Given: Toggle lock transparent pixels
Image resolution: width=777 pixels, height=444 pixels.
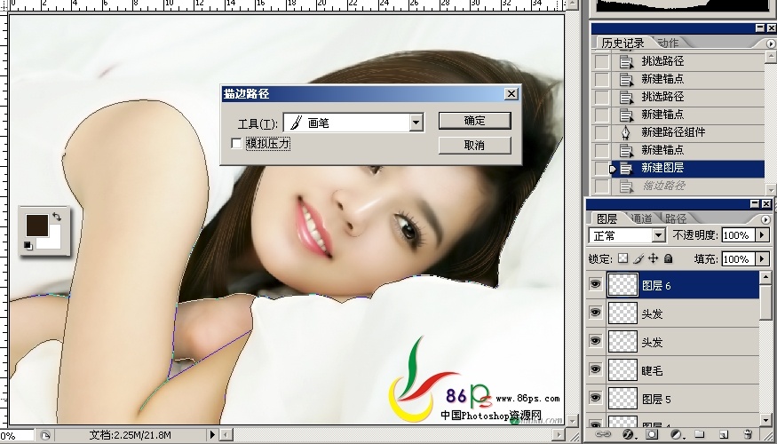Looking at the screenshot, I should tap(622, 258).
